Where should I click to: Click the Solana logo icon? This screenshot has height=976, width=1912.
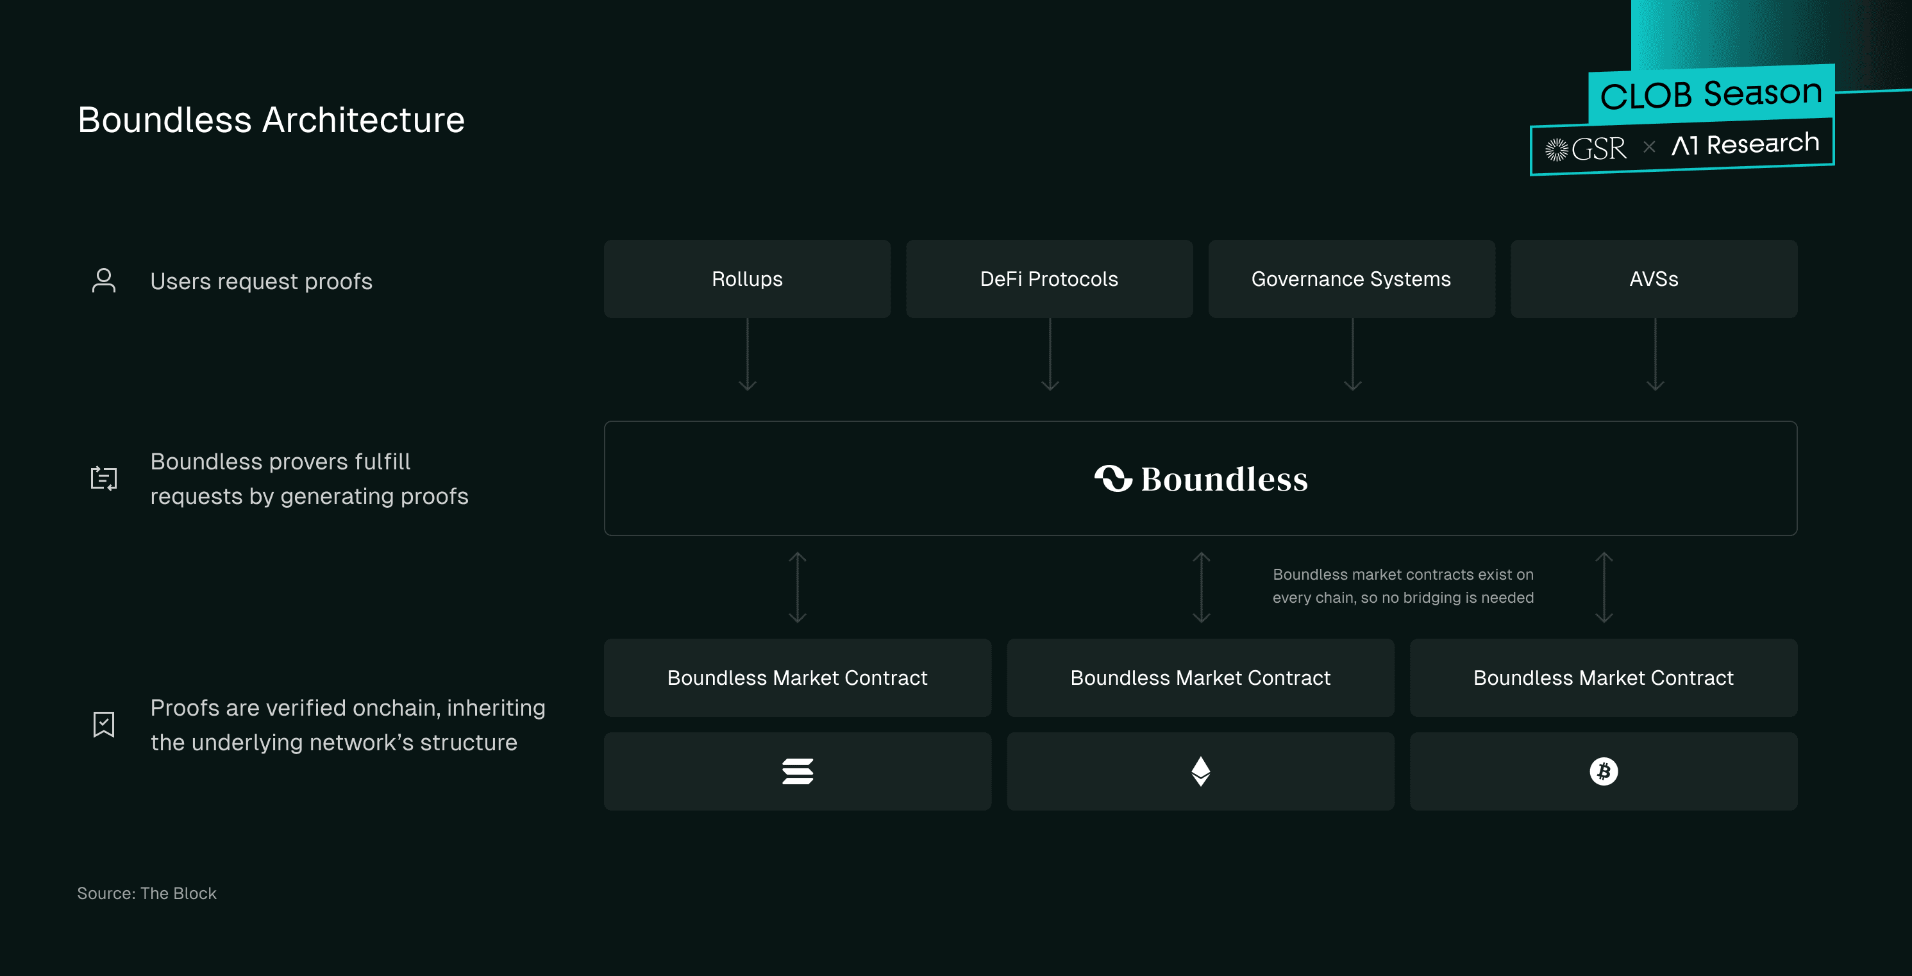click(797, 771)
